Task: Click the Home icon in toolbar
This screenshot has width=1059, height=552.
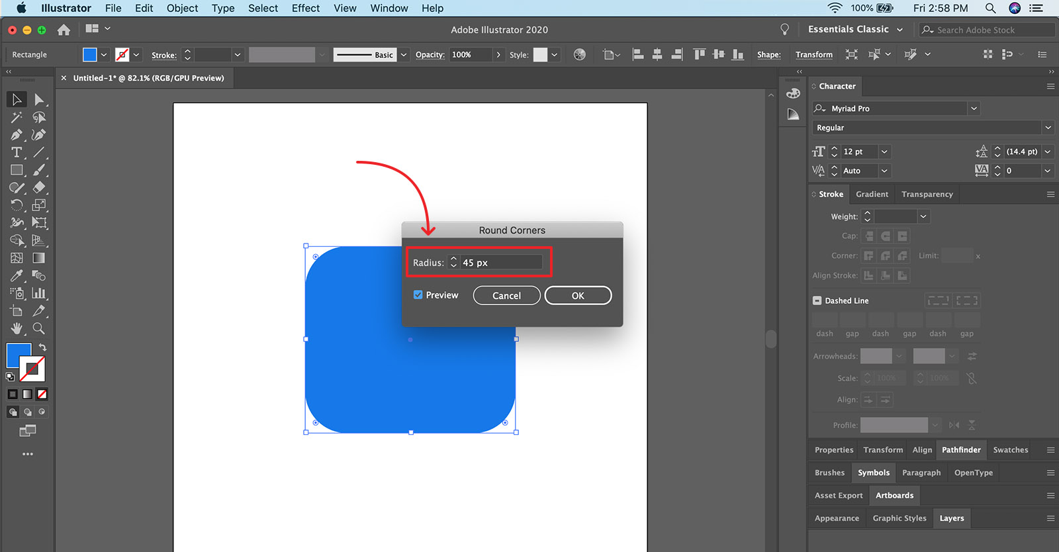Action: (x=64, y=30)
